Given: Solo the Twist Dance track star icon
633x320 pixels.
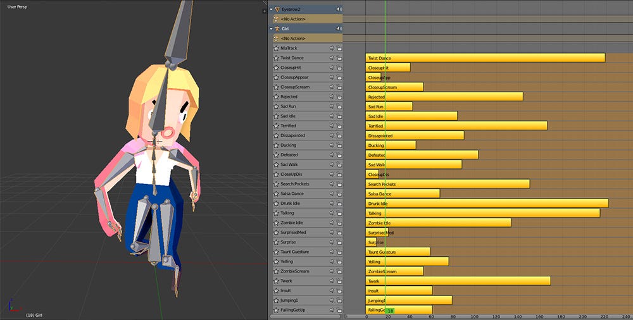Looking at the screenshot, I should click(x=276, y=58).
